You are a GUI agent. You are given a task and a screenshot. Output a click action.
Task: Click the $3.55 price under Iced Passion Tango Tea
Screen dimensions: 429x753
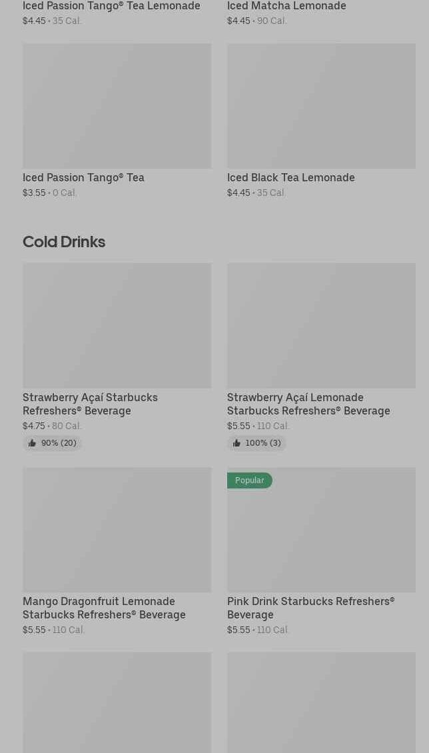(34, 193)
